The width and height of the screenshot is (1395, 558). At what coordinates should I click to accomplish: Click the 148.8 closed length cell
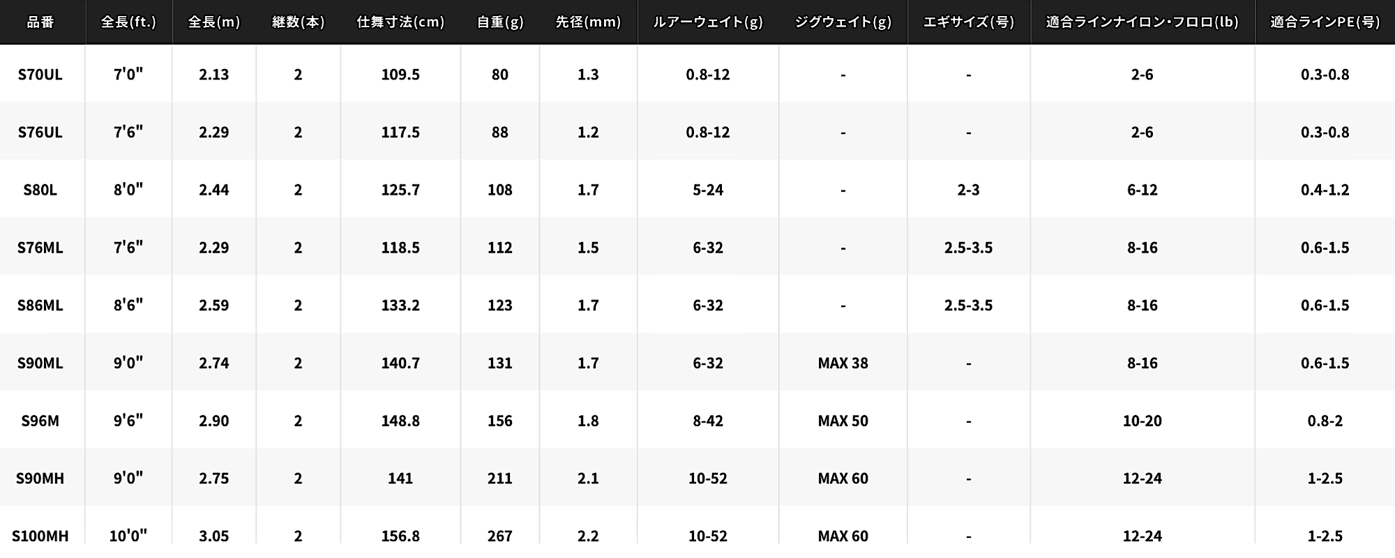coord(400,421)
